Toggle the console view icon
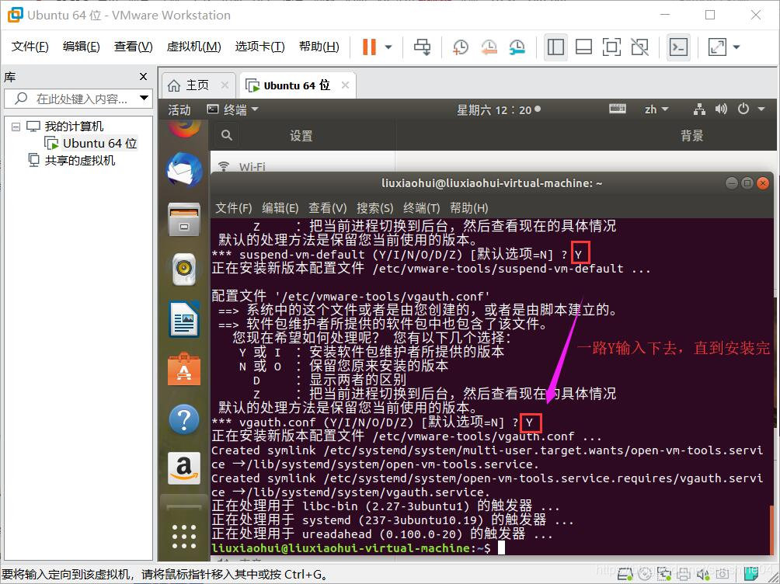This screenshot has height=584, width=780. pyautogui.click(x=678, y=47)
